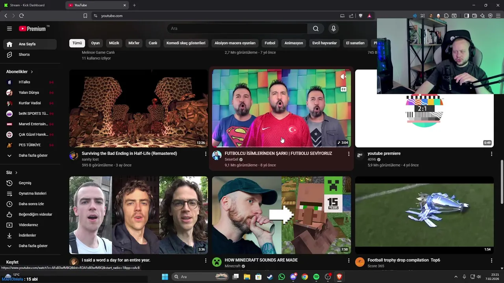504x283 pixels.
Task: Open the SeseGel channel avatar
Action: (217, 155)
